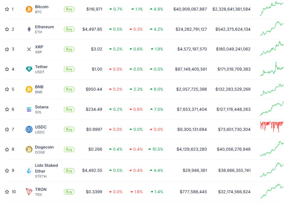This screenshot has width=288, height=203.
Task: Click the BNB price $950.44
Action: point(94,89)
